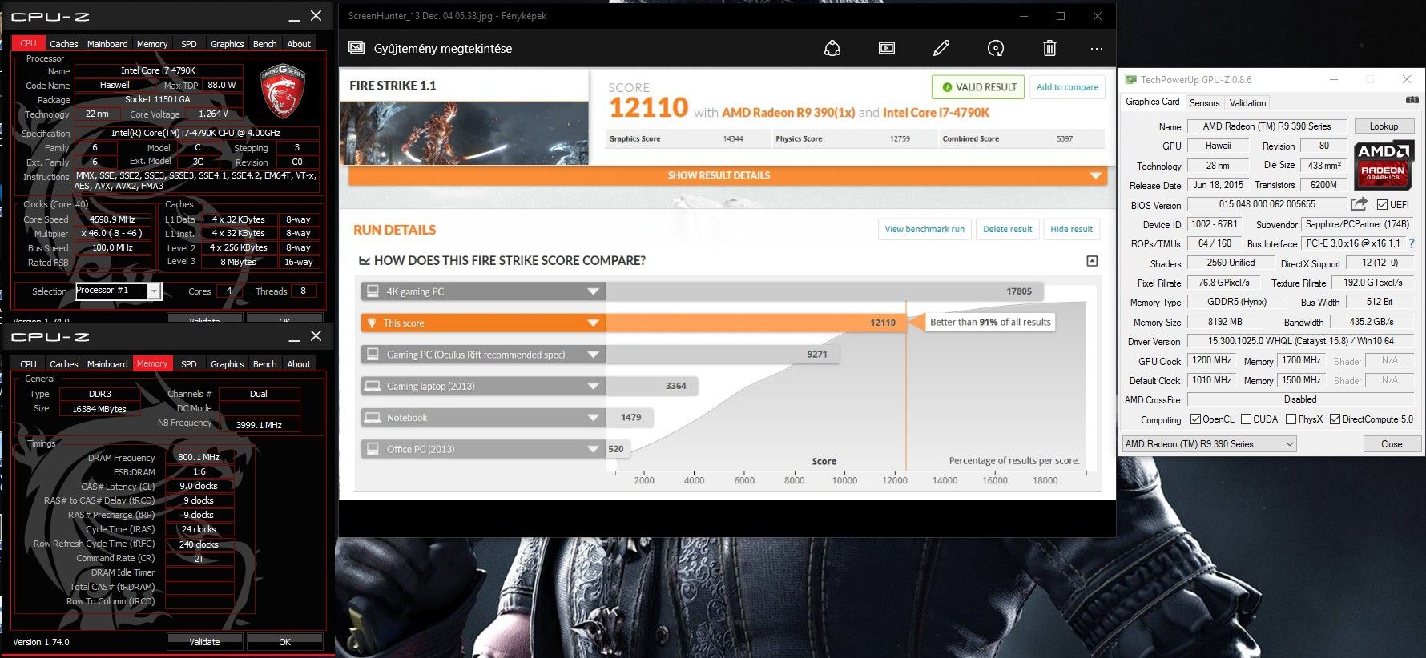The width and height of the screenshot is (1426, 658).
Task: Toggle the CUDA checkbox
Action: [x=1246, y=419]
